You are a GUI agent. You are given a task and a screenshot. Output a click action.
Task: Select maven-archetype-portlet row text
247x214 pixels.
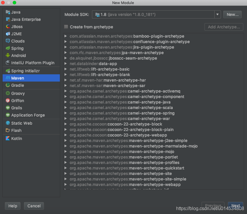click(124, 157)
